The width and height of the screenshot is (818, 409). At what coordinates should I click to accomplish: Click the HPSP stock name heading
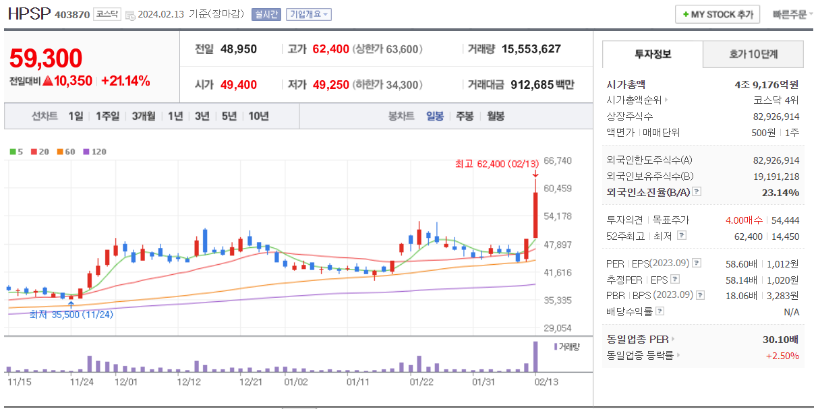29,14
